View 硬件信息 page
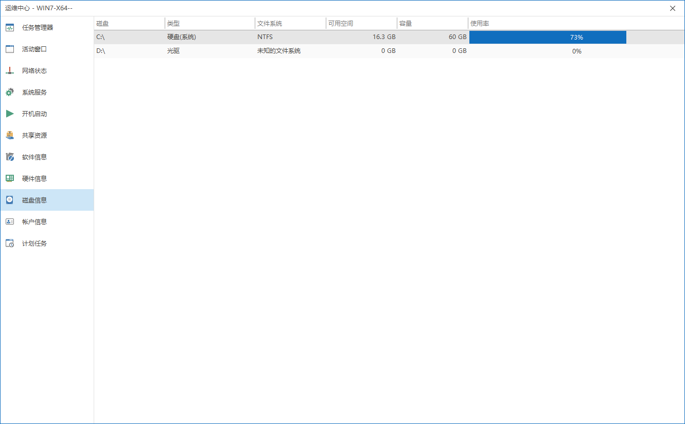This screenshot has height=424, width=685. 47,178
